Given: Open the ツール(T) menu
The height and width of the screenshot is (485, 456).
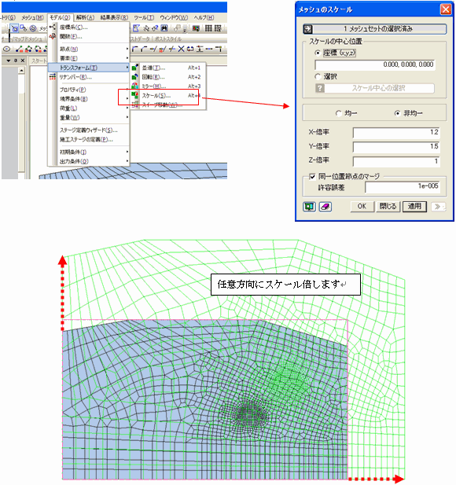Looking at the screenshot, I should click(144, 17).
